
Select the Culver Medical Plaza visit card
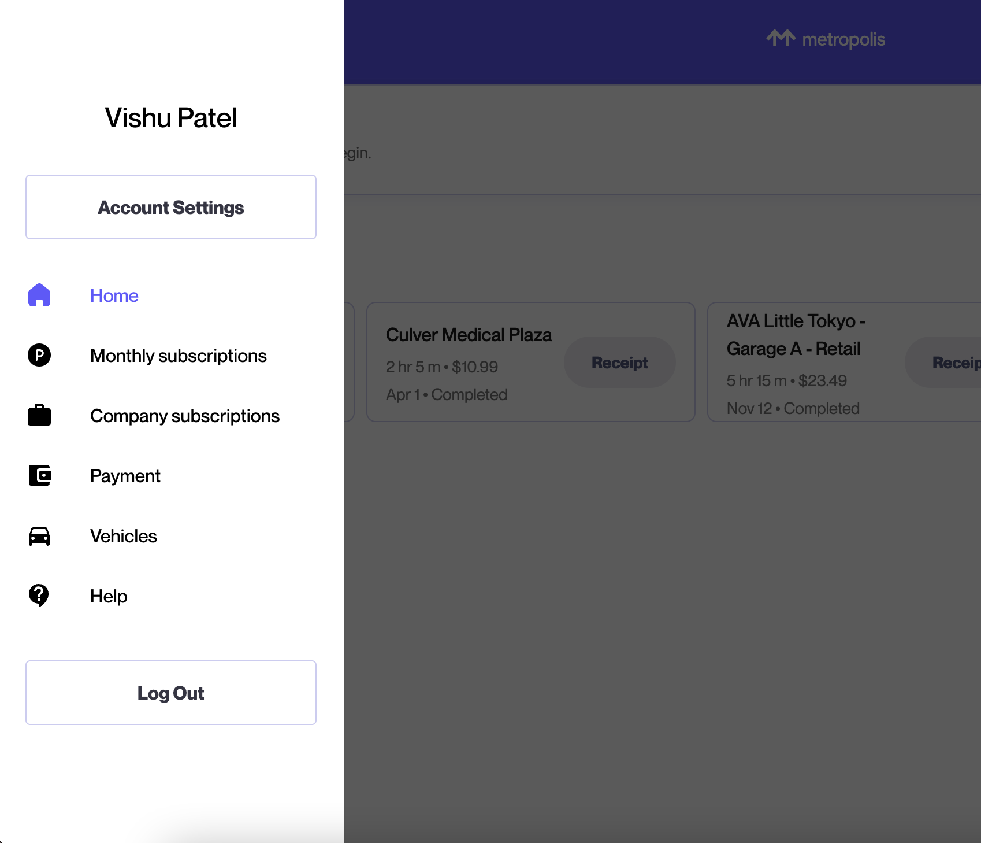tap(531, 362)
